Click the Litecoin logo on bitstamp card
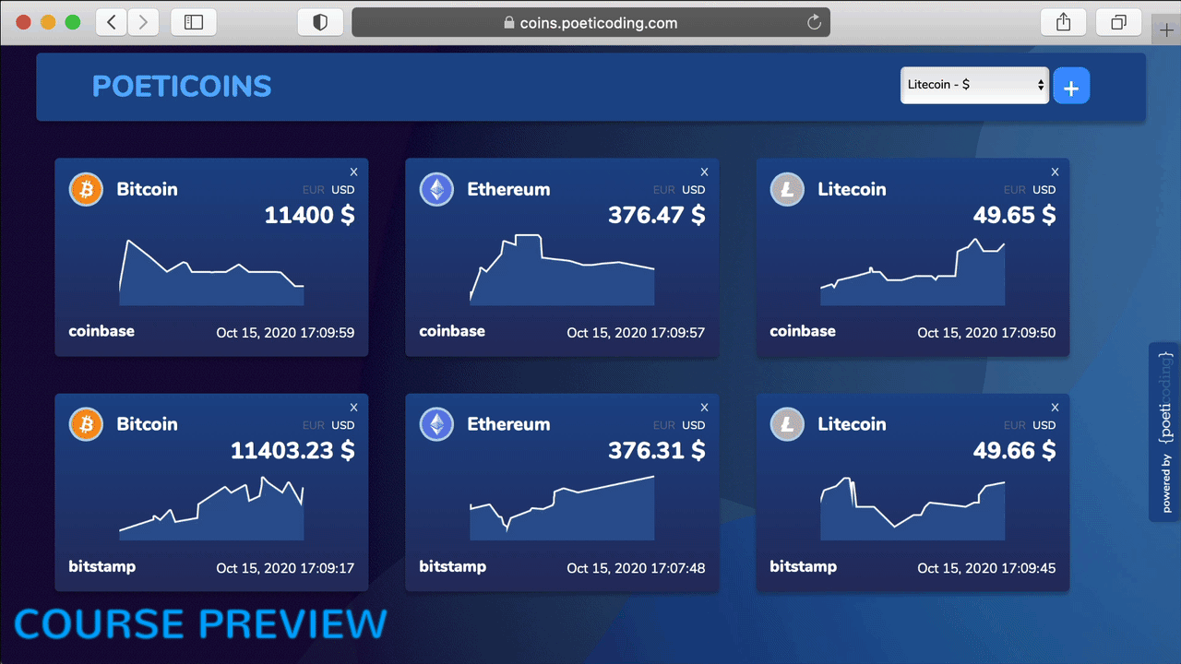Image resolution: width=1181 pixels, height=664 pixels. pyautogui.click(x=787, y=425)
